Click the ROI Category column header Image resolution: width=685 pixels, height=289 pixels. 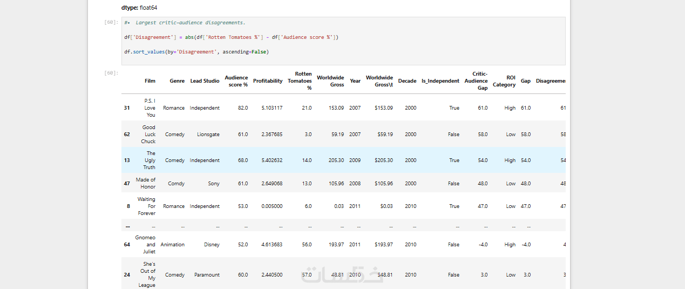pos(504,81)
